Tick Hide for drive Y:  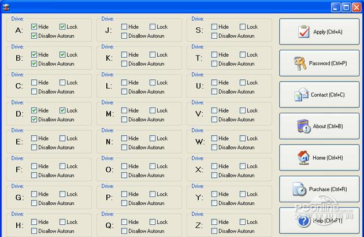214,194
